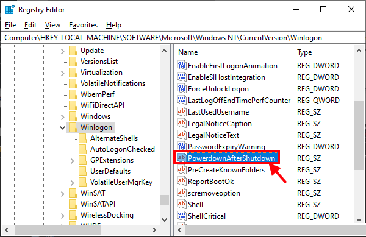Click the string icon beside LegalNoticeCaption
The image size is (366, 237).
[182, 124]
